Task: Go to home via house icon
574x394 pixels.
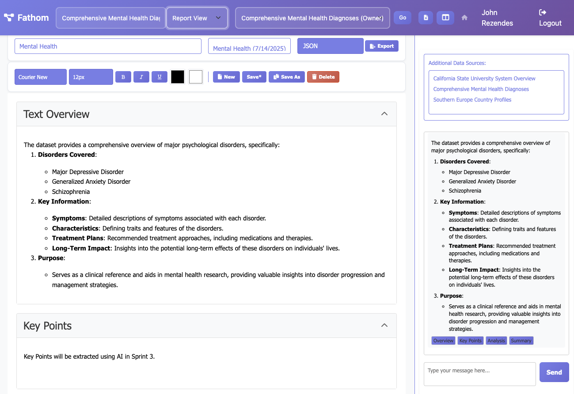Action: pos(464,18)
